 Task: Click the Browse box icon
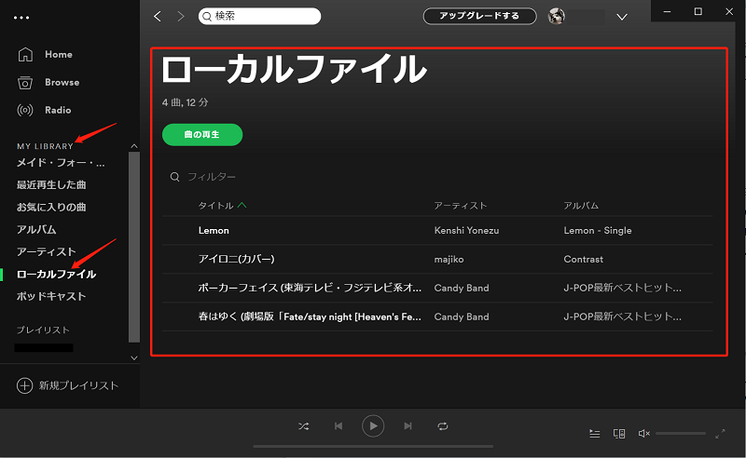25,83
